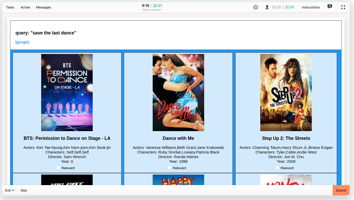The width and height of the screenshot is (354, 200).
Task: Mark BTS: Permission to Dance as Relevant
Action: 58,168
